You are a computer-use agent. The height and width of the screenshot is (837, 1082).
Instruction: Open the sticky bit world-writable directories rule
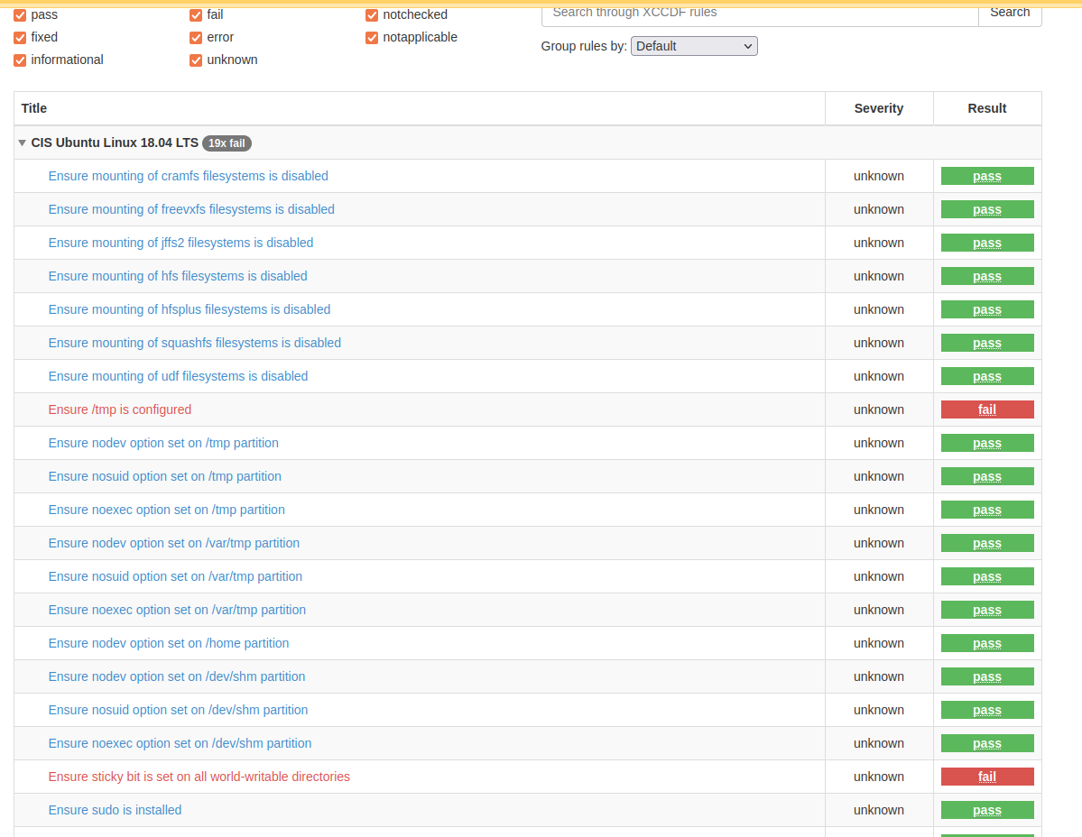click(x=199, y=777)
